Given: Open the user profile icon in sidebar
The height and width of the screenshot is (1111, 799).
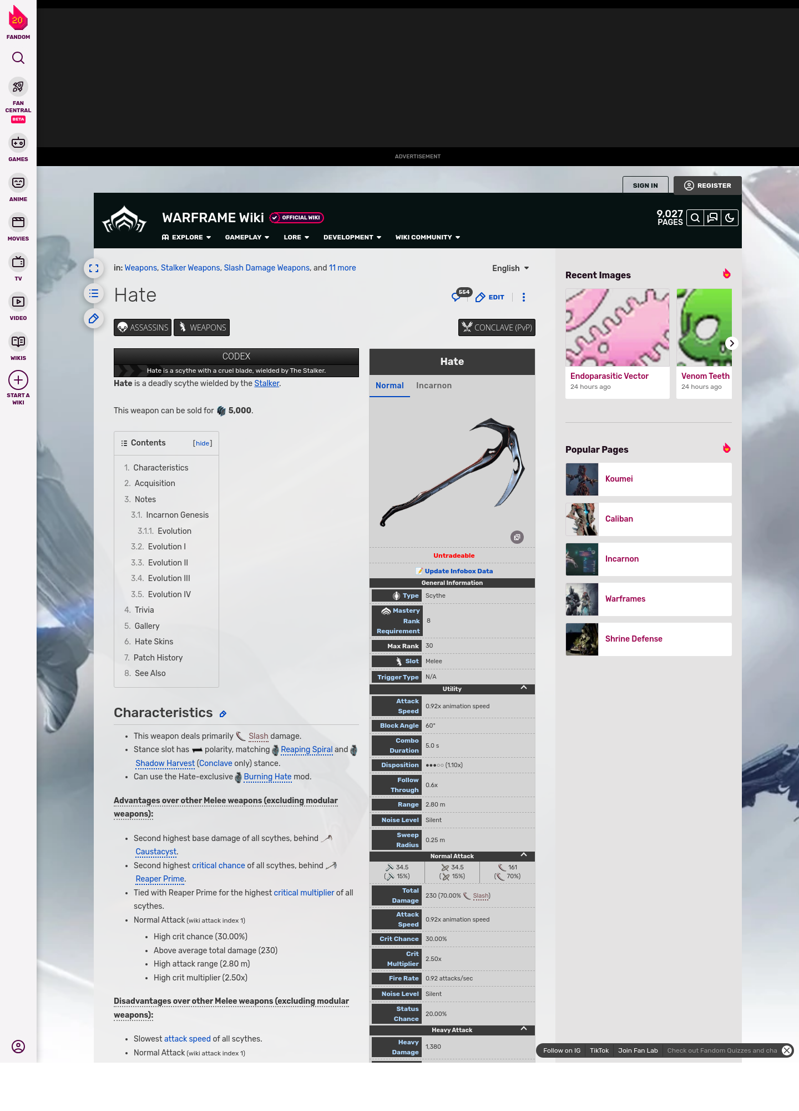Looking at the screenshot, I should click(18, 1047).
